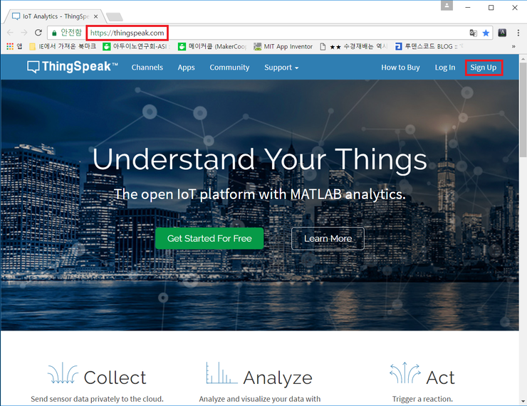Click the Chrome profile avatar icon
The height and width of the screenshot is (406, 527).
tap(447, 6)
